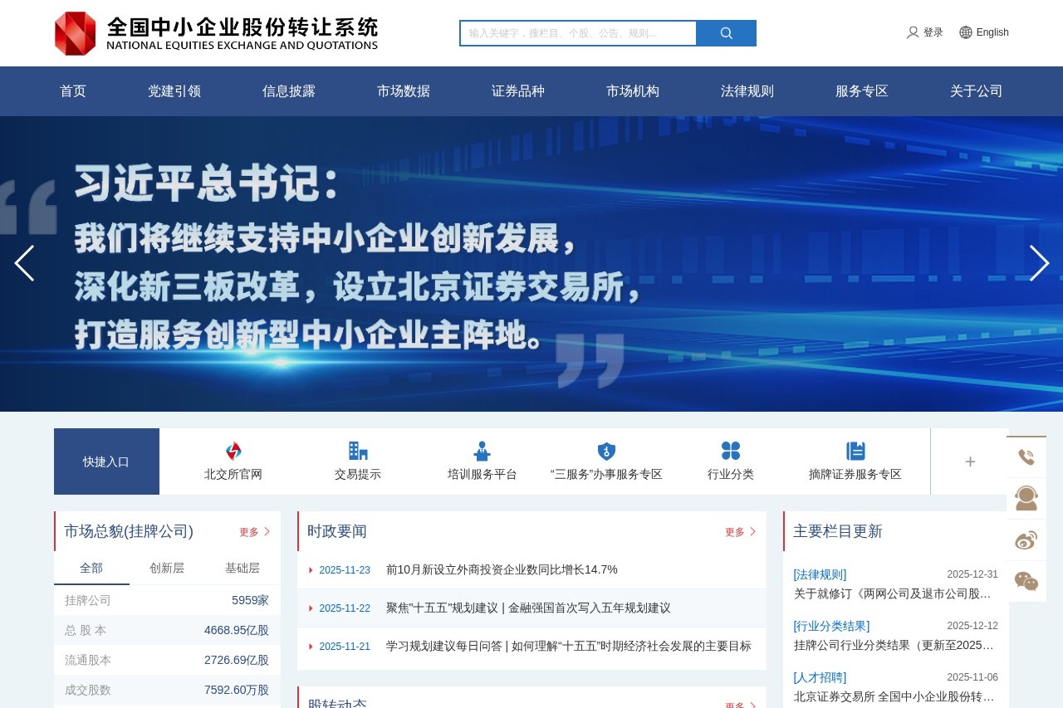The height and width of the screenshot is (708, 1063).
Task: Click the phone contact icon on right edge
Action: 1026,456
